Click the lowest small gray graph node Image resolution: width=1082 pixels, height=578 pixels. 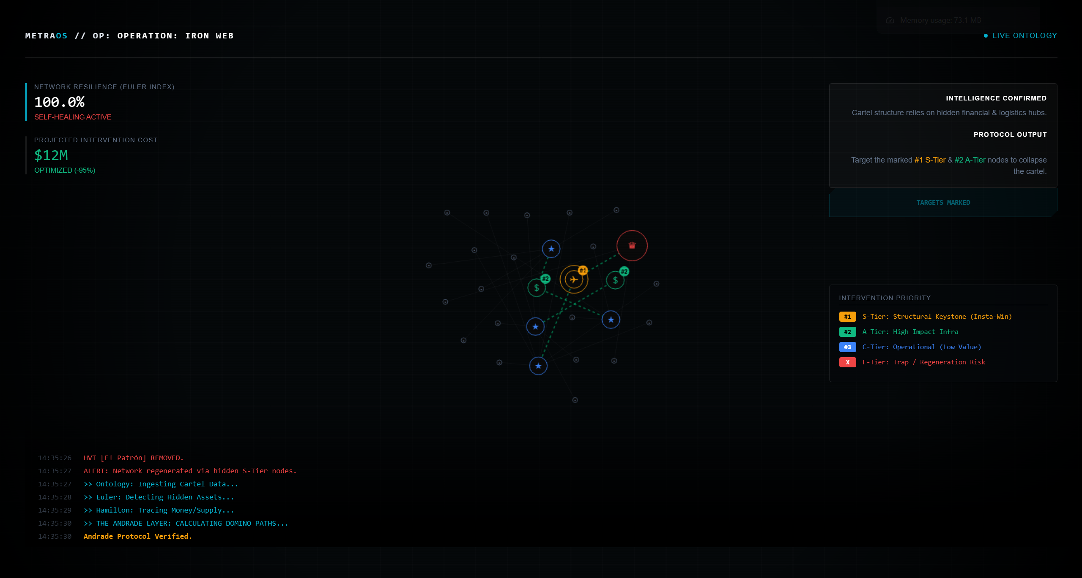(575, 400)
